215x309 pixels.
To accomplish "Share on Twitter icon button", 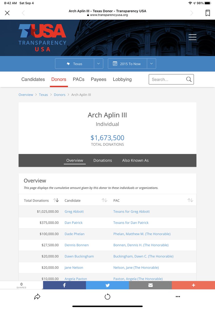I will tap(107, 285).
